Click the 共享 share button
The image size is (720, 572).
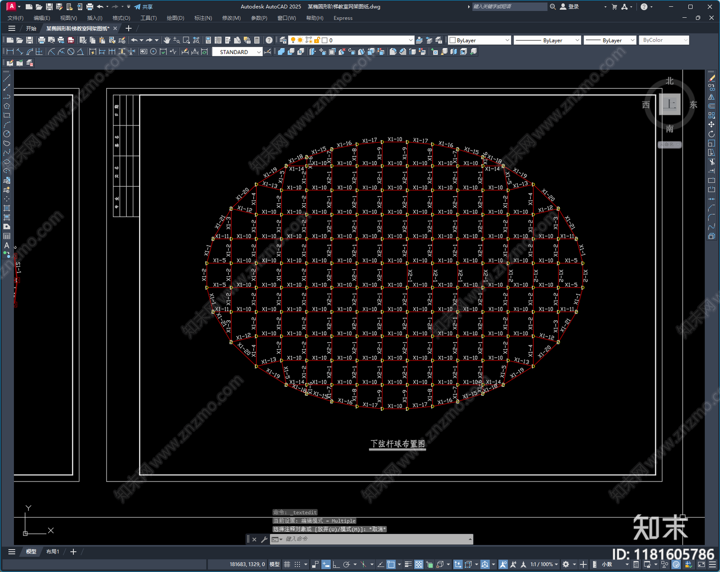(x=144, y=7)
